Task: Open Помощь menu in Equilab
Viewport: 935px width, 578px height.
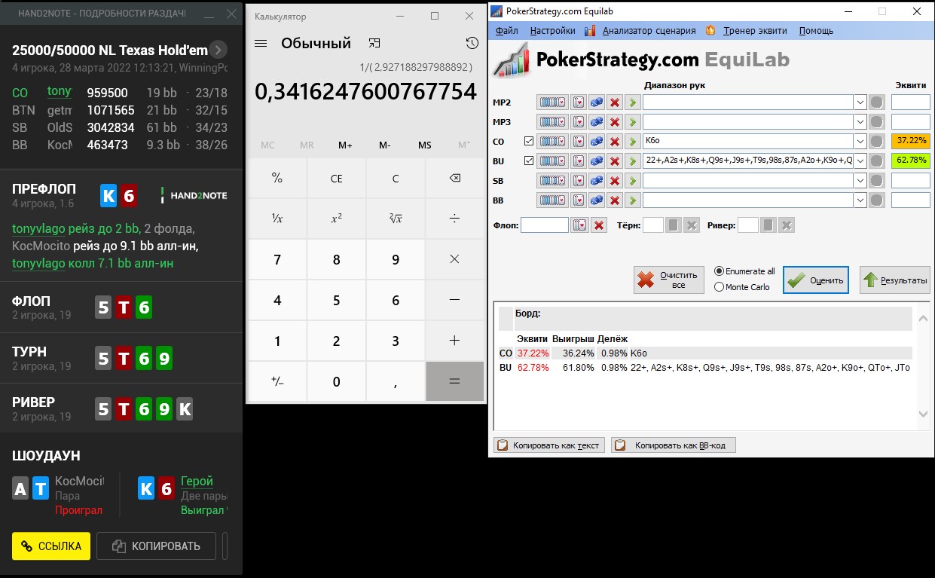Action: (816, 31)
